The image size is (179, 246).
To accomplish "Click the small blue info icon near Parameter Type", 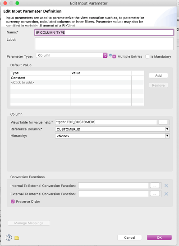I will (x=110, y=55).
